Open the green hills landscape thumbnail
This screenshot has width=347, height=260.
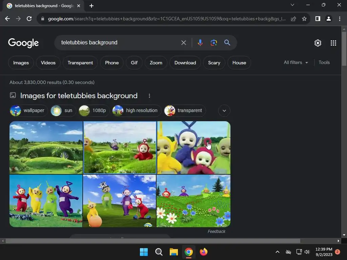click(x=46, y=148)
